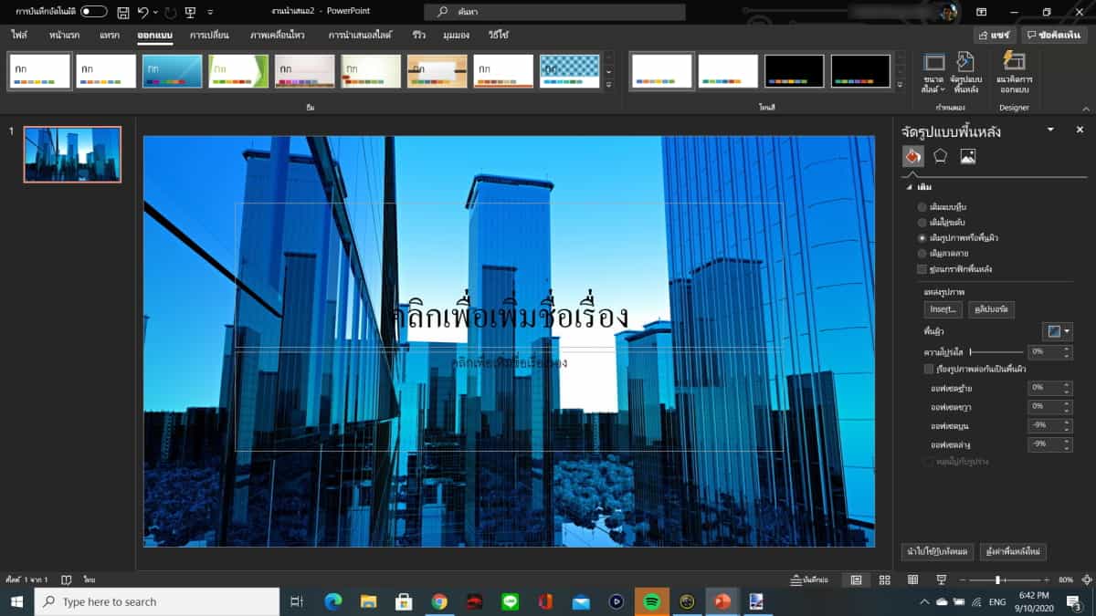Collapse the Fill section triangle
Image resolution: width=1096 pixels, height=616 pixels.
click(x=909, y=187)
